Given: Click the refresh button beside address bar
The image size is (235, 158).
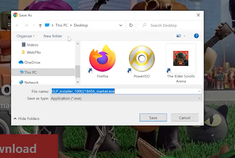Looking at the screenshot, I should coord(131,25).
